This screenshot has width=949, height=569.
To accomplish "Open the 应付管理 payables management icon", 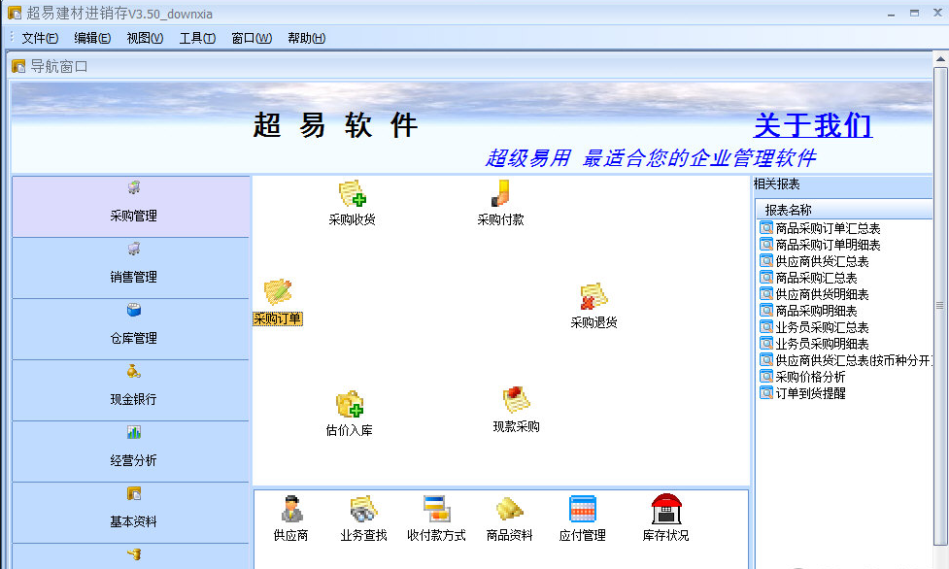I will (582, 519).
